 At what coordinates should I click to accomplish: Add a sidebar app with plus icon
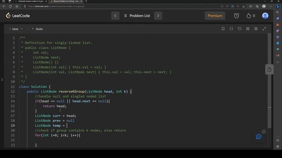coord(278,62)
